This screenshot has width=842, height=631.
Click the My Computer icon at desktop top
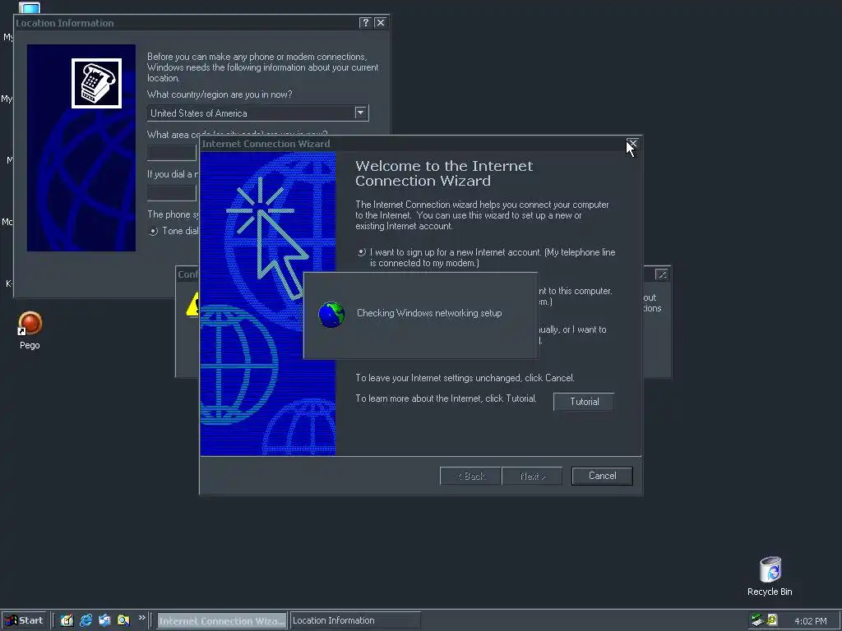click(29, 7)
